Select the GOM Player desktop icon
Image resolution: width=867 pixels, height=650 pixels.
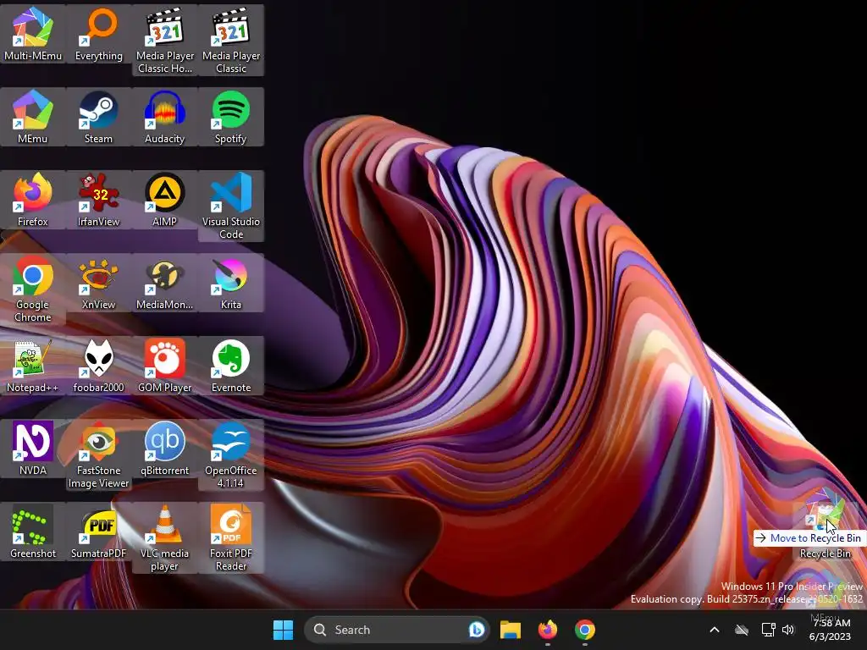(165, 366)
